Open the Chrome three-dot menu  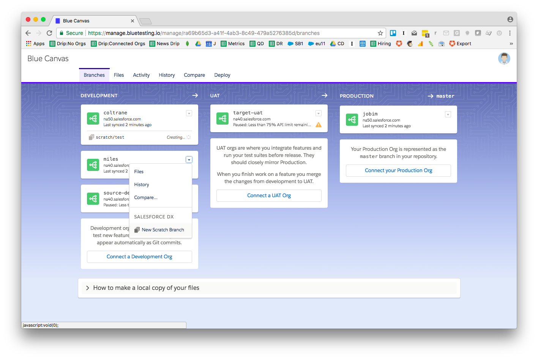pyautogui.click(x=510, y=33)
